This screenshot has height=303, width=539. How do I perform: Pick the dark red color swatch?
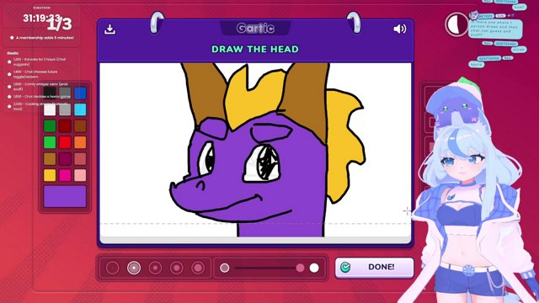(65, 126)
